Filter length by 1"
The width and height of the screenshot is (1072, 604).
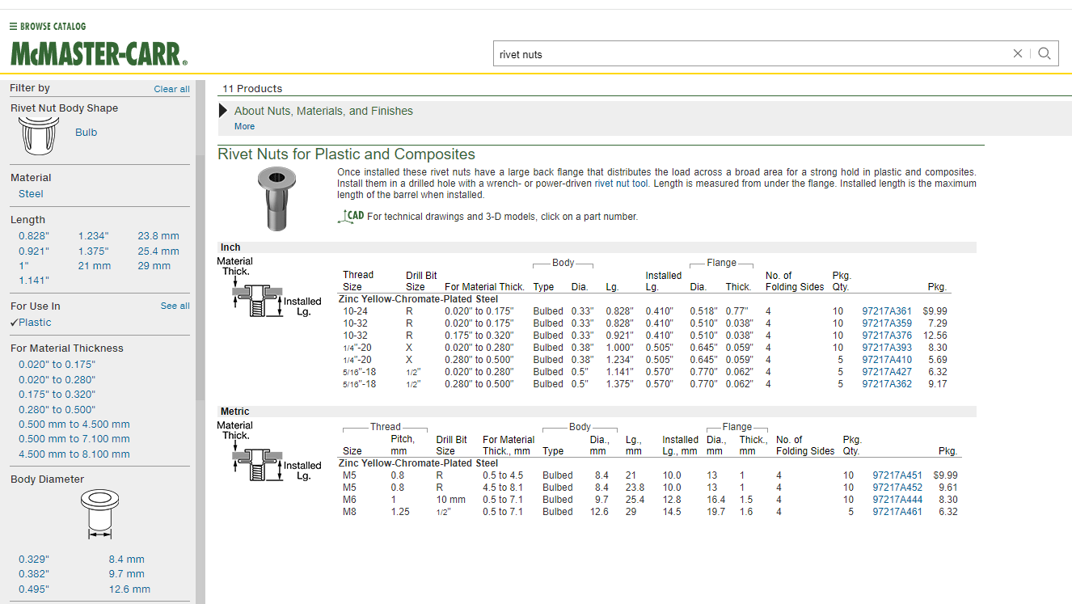click(x=23, y=265)
